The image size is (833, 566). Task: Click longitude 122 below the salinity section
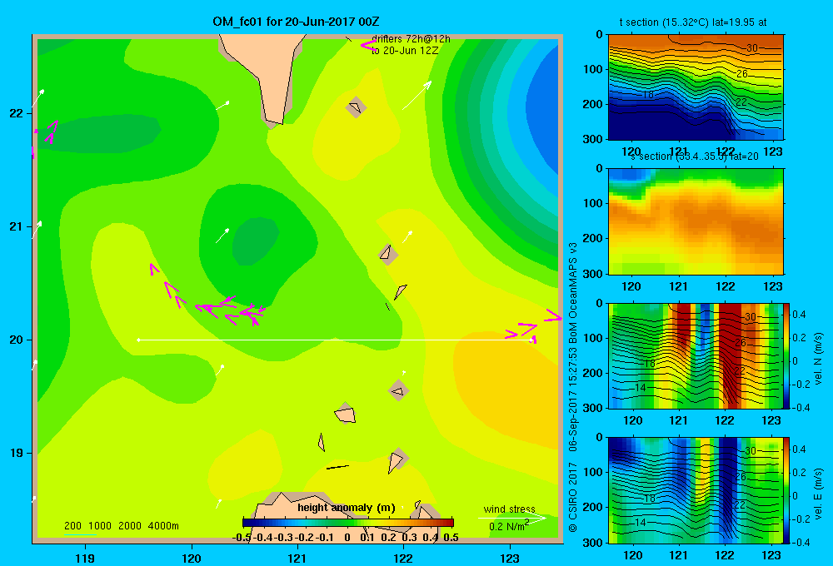726,286
